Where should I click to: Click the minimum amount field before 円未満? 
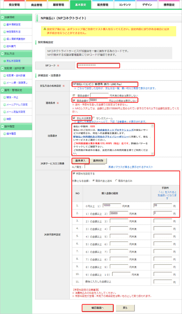coord(99,95)
